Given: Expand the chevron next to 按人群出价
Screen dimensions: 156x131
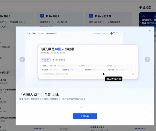Looking at the screenshot, I should [x=70, y=22].
